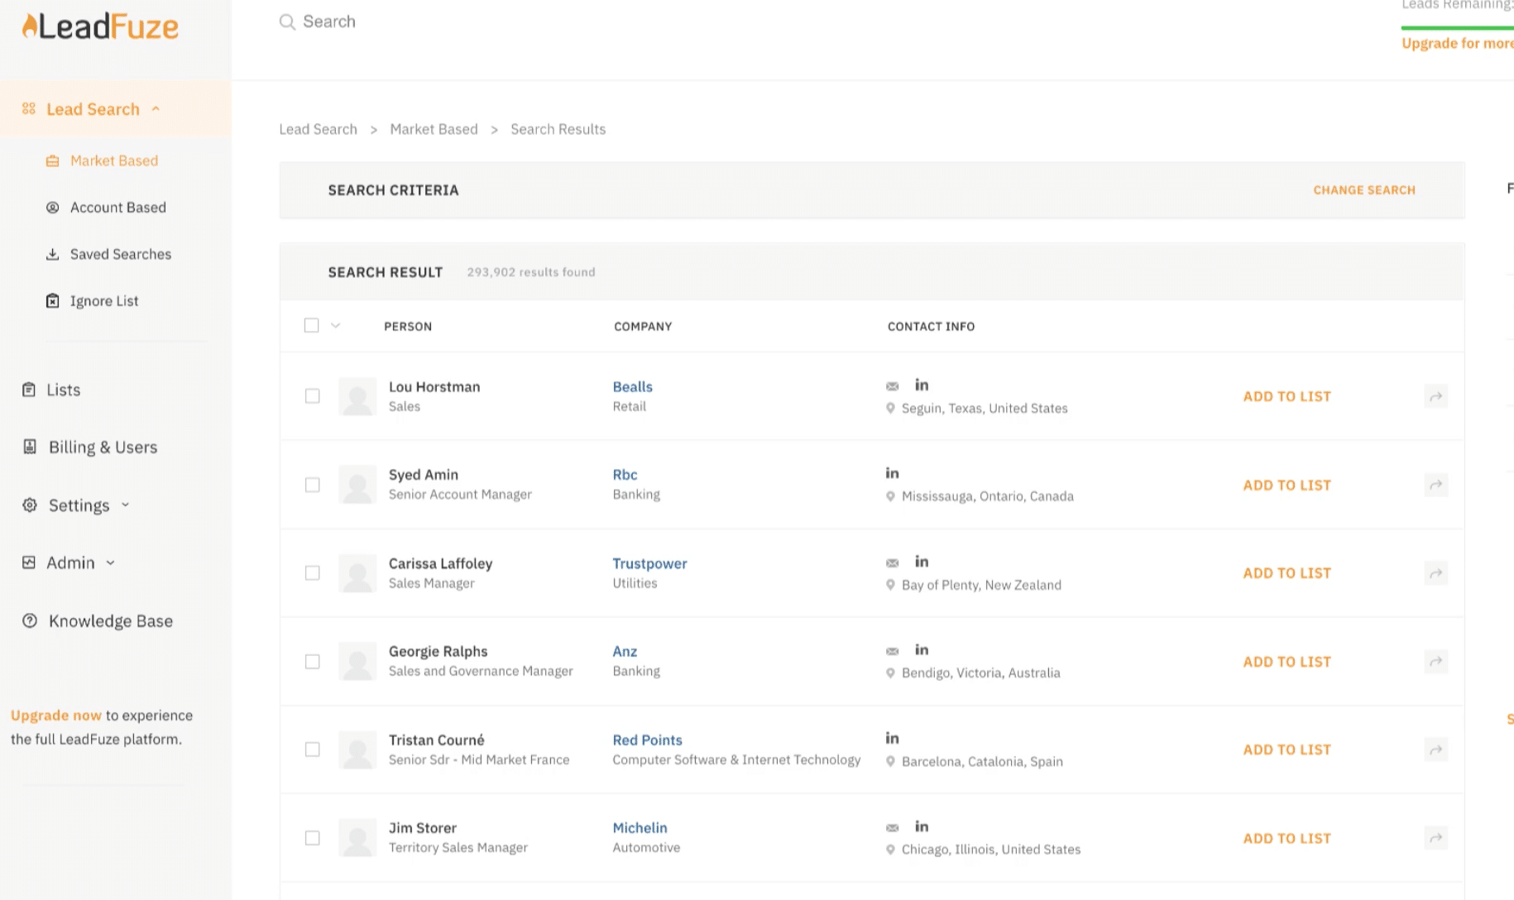Image resolution: width=1514 pixels, height=900 pixels.
Task: Check the Georgie Ralphs row checkbox
Action: pos(312,661)
